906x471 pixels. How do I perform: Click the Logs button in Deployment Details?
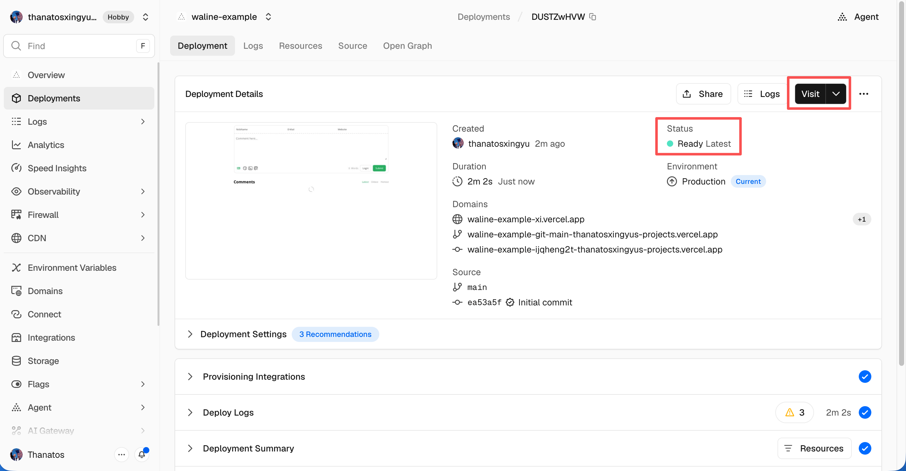pyautogui.click(x=762, y=94)
